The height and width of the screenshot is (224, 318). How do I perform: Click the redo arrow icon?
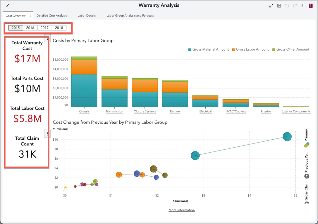pyautogui.click(x=295, y=6)
